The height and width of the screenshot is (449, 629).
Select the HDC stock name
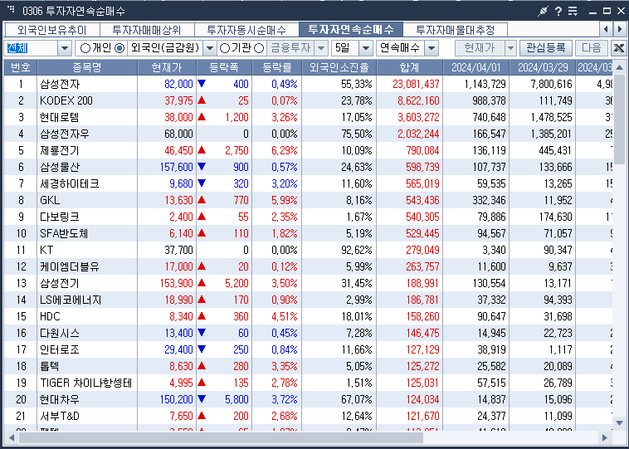[x=50, y=316]
